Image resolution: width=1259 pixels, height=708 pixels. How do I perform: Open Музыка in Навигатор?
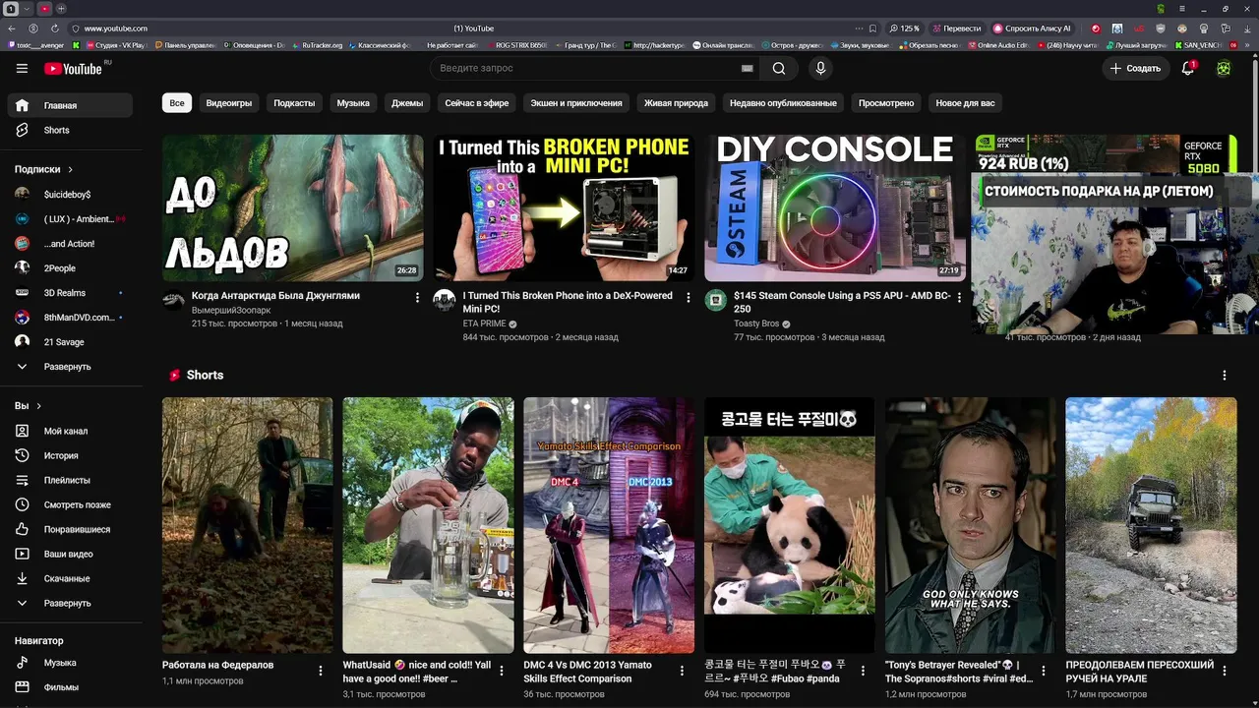pos(71,663)
